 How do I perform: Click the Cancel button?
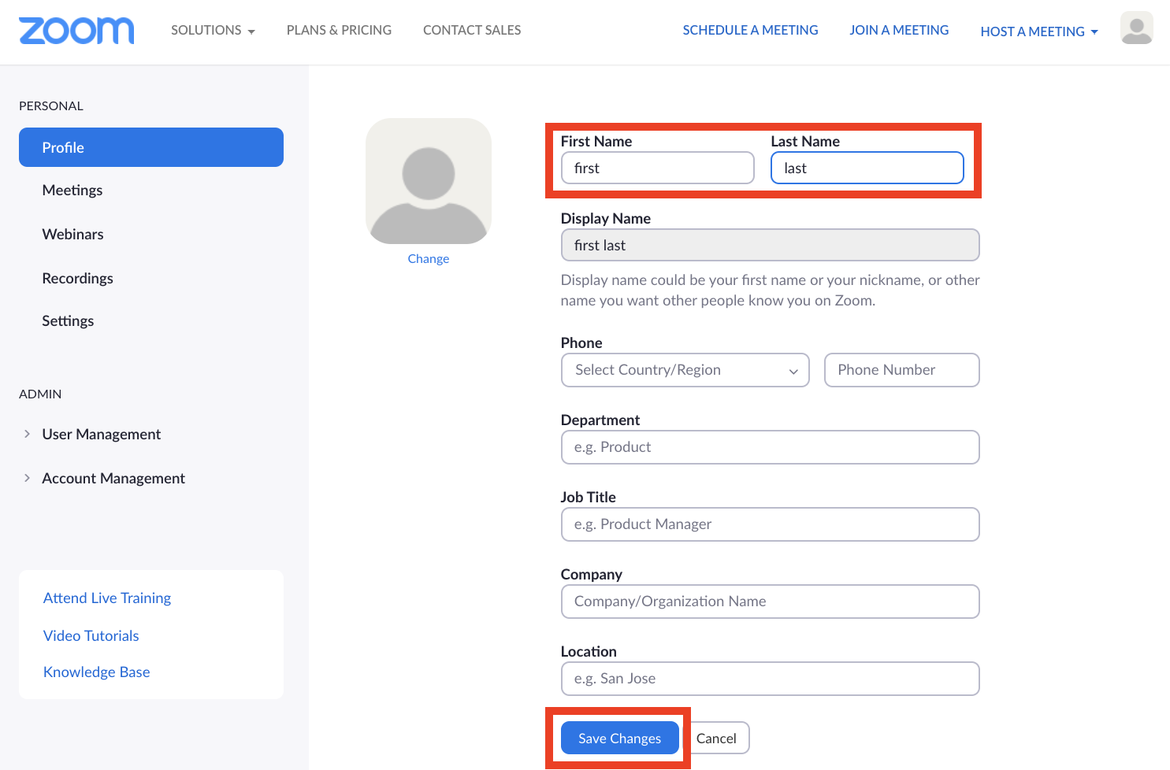[716, 738]
